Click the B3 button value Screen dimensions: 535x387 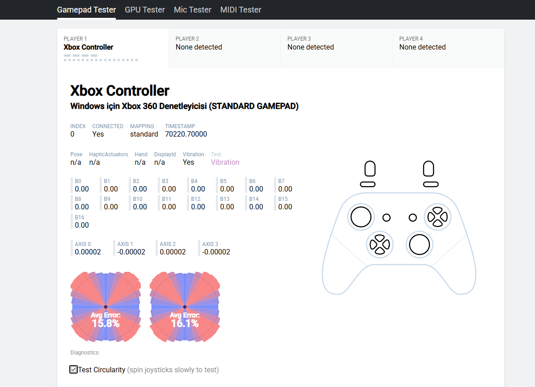point(169,189)
